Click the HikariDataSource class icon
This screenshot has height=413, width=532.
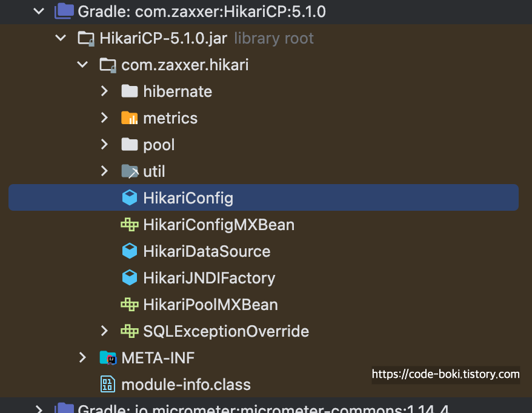click(x=130, y=251)
